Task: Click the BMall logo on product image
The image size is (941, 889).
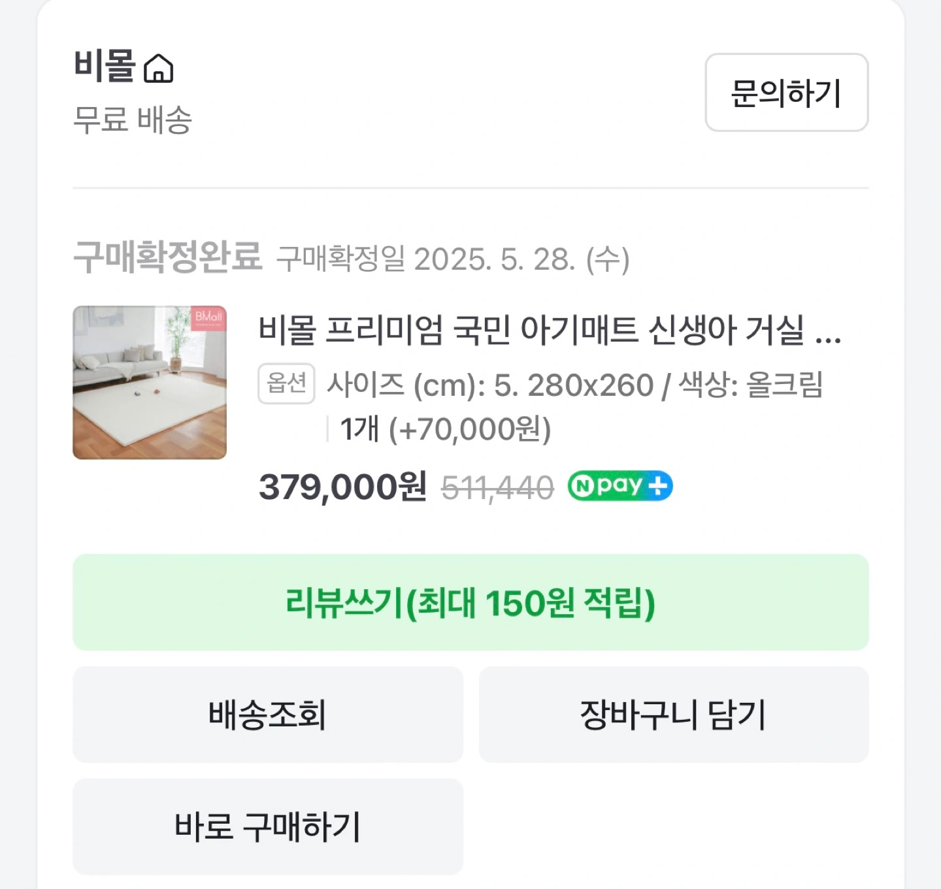Action: (208, 317)
